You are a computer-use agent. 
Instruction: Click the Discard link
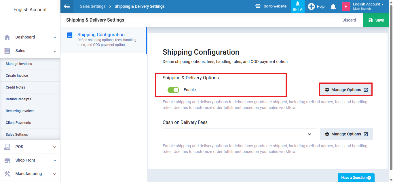point(349,20)
